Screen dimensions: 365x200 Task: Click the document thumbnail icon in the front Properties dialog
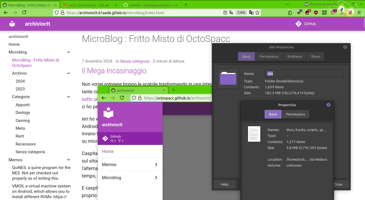tap(254, 134)
